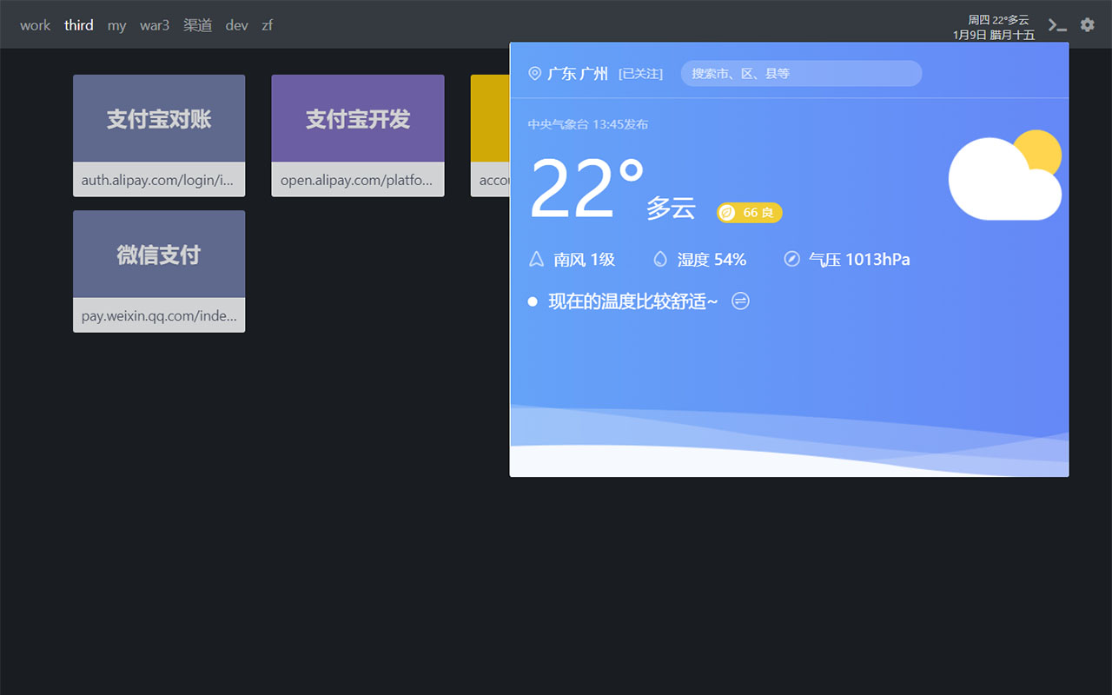
Task: Click the terminal ">_" icon in top bar
Action: [1057, 24]
